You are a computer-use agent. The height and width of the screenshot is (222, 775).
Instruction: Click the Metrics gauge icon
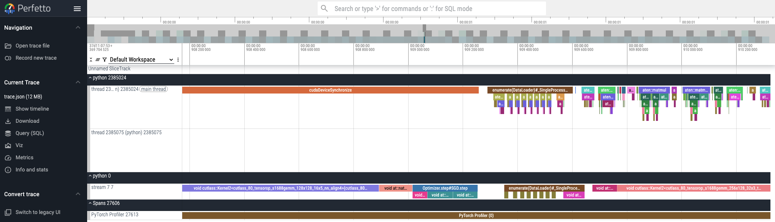pyautogui.click(x=8, y=157)
